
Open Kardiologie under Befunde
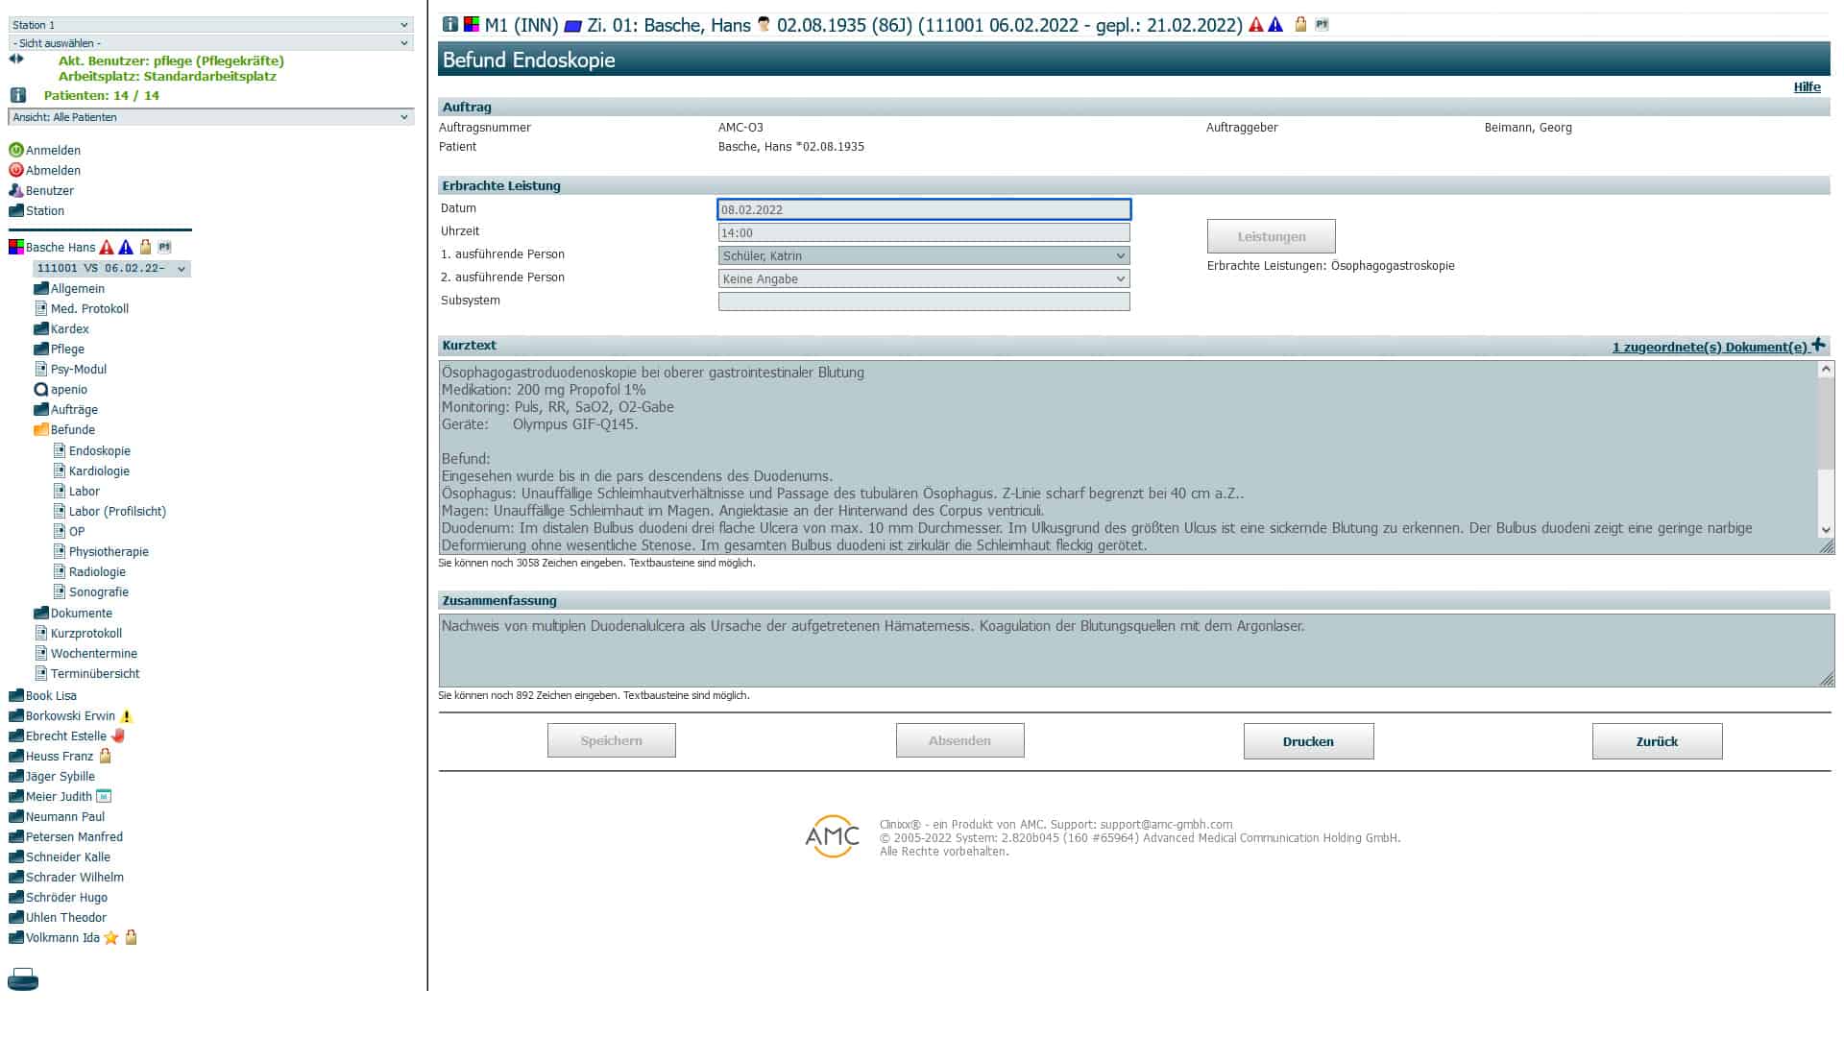(x=98, y=470)
